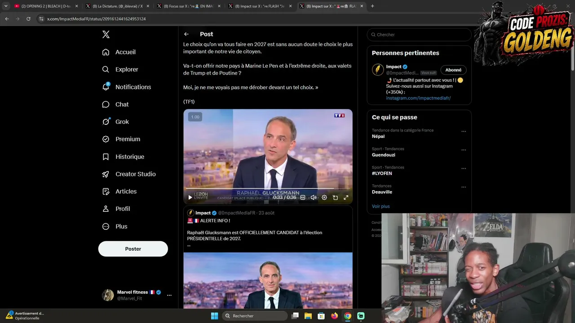The image size is (575, 323).
Task: Go to Accueil in the sidebar
Action: click(119, 52)
